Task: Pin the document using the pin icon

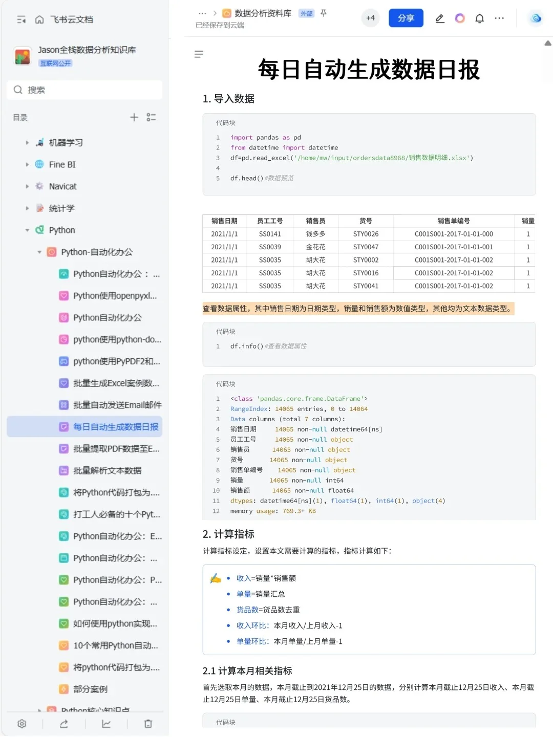Action: (323, 14)
